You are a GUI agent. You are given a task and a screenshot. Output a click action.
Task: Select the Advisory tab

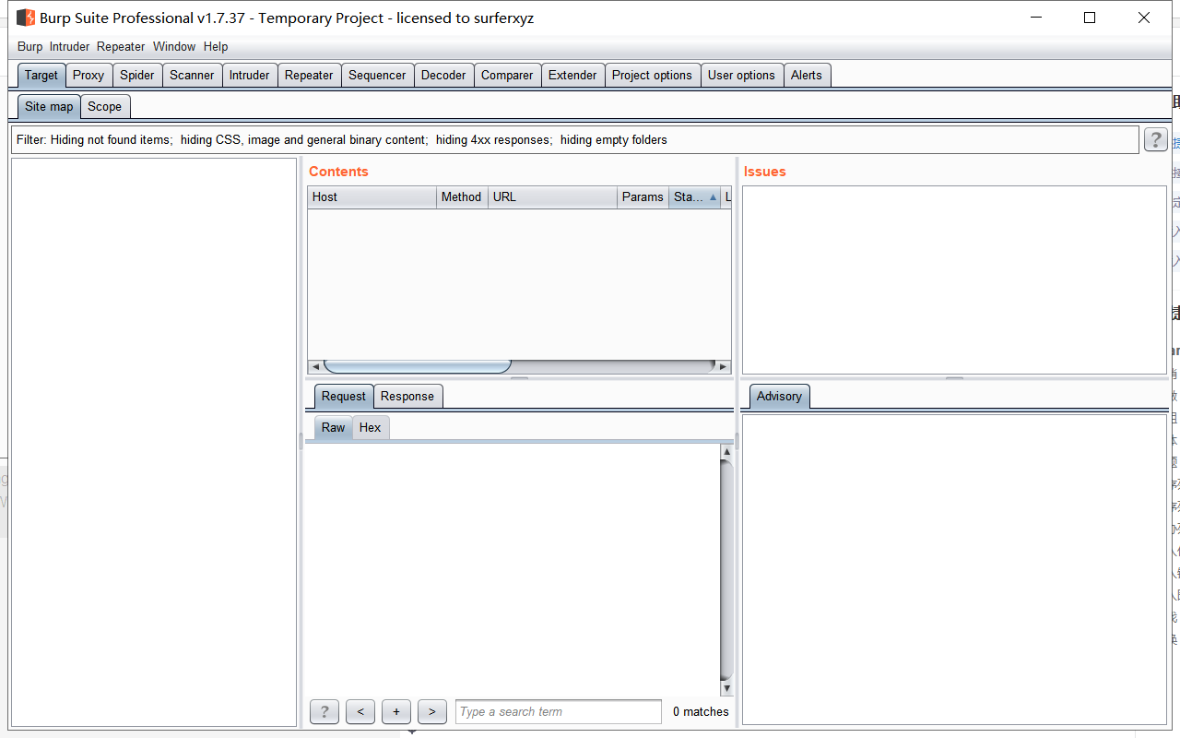coord(779,397)
